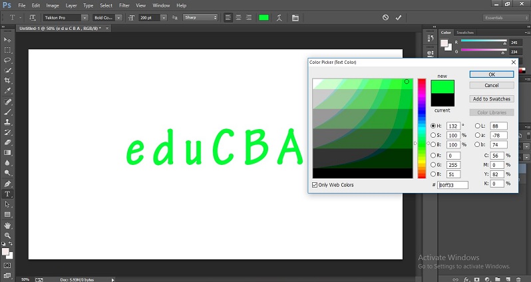The height and width of the screenshot is (282, 531).
Task: Select the brightness B radio under S
Action: click(433, 144)
